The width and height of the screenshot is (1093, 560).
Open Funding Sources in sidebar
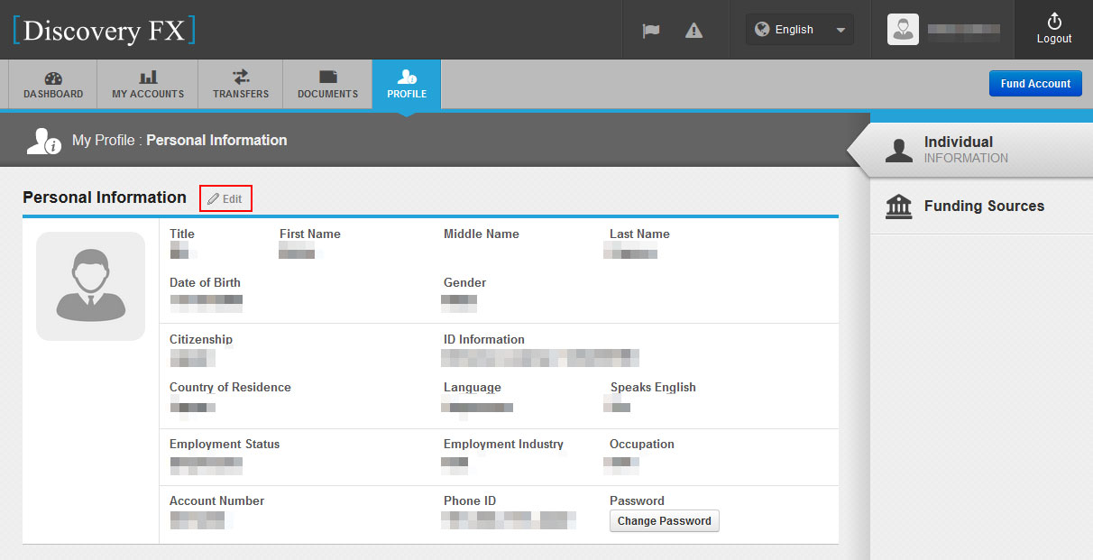(x=981, y=206)
